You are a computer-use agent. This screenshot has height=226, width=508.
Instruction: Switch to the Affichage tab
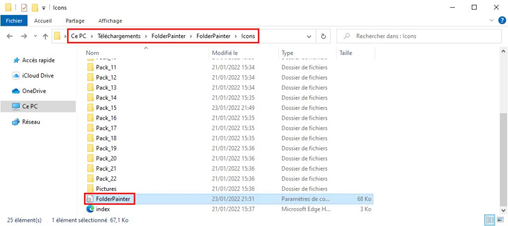pyautogui.click(x=110, y=21)
